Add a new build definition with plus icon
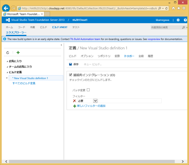The width and height of the screenshot is (189, 165). 18,53
